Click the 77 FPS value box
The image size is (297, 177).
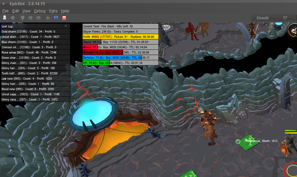click(285, 18)
